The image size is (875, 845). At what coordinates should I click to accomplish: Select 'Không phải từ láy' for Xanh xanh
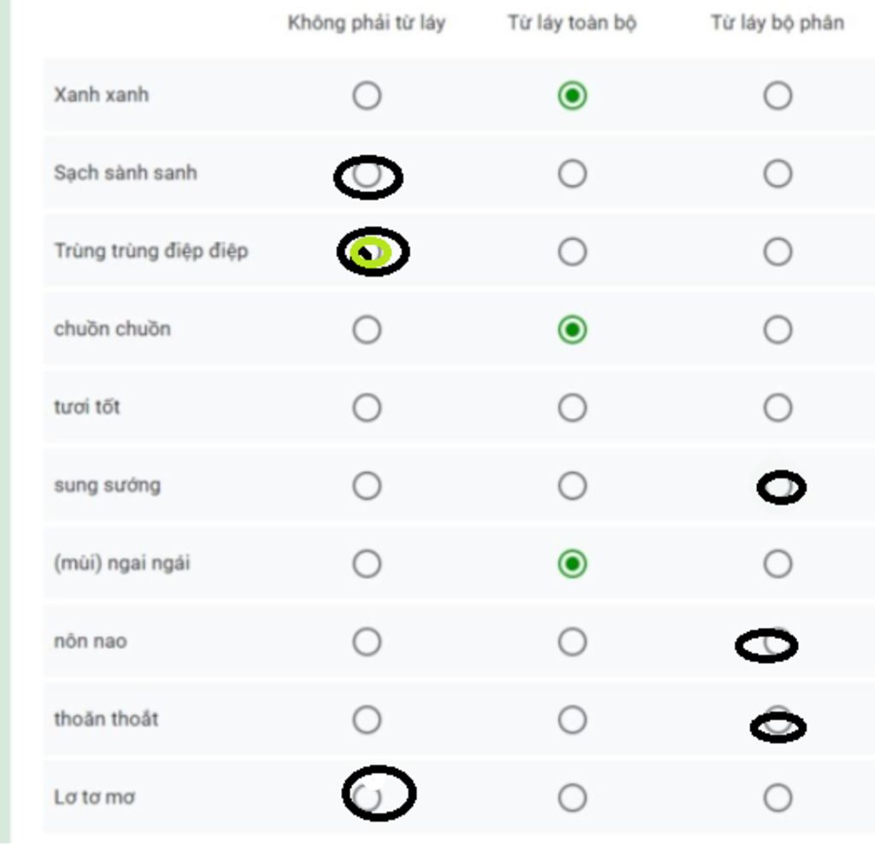[367, 96]
